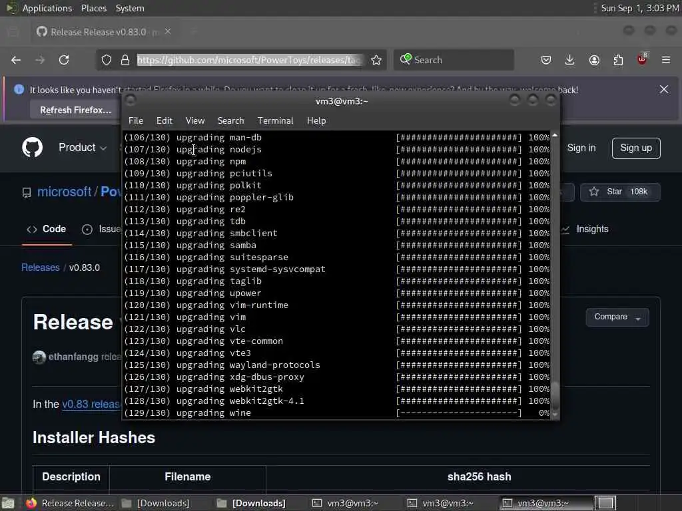Click the clock showing Sun Sep 1
Screen dimensions: 682x511
(x=640, y=8)
